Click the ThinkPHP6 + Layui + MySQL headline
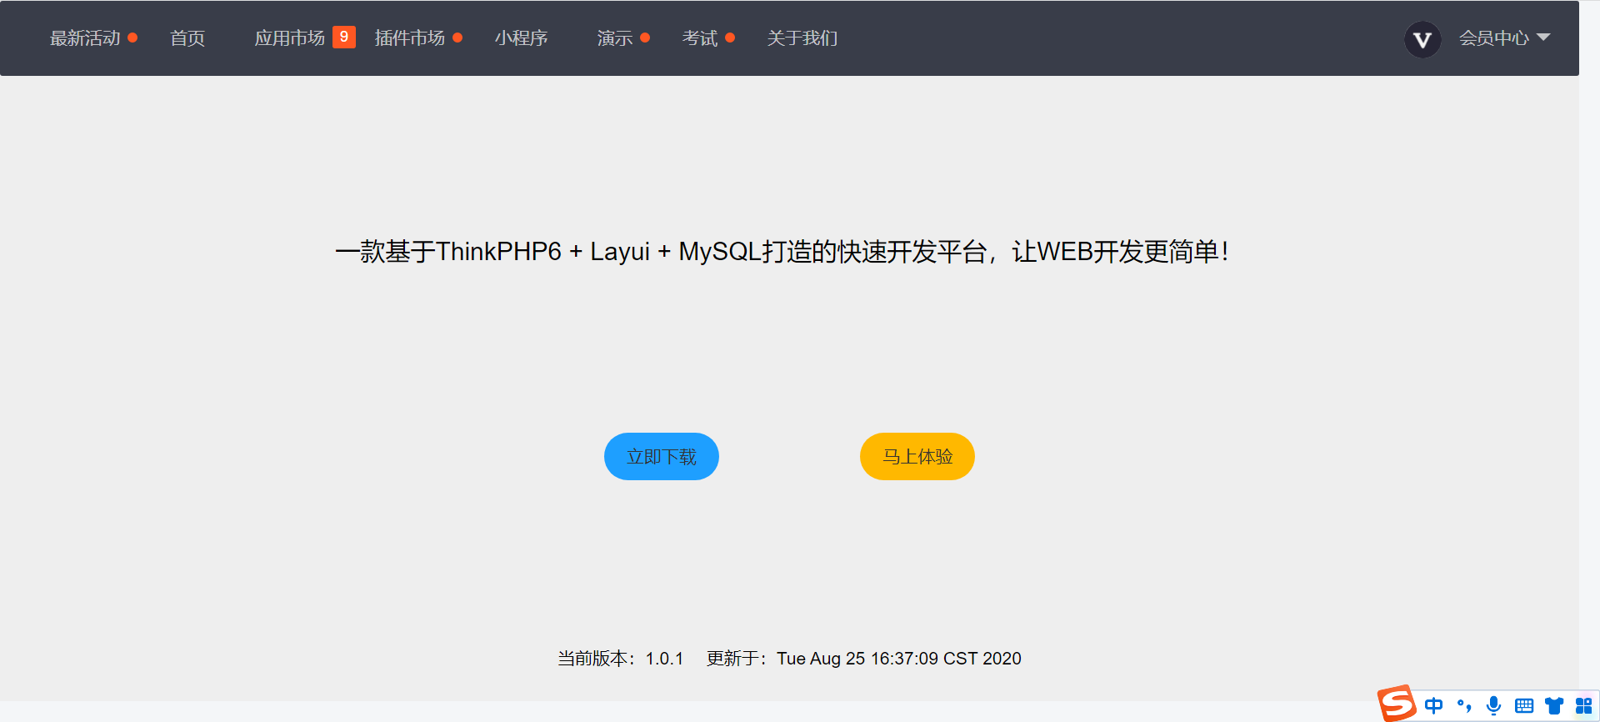The image size is (1600, 722). (x=782, y=251)
